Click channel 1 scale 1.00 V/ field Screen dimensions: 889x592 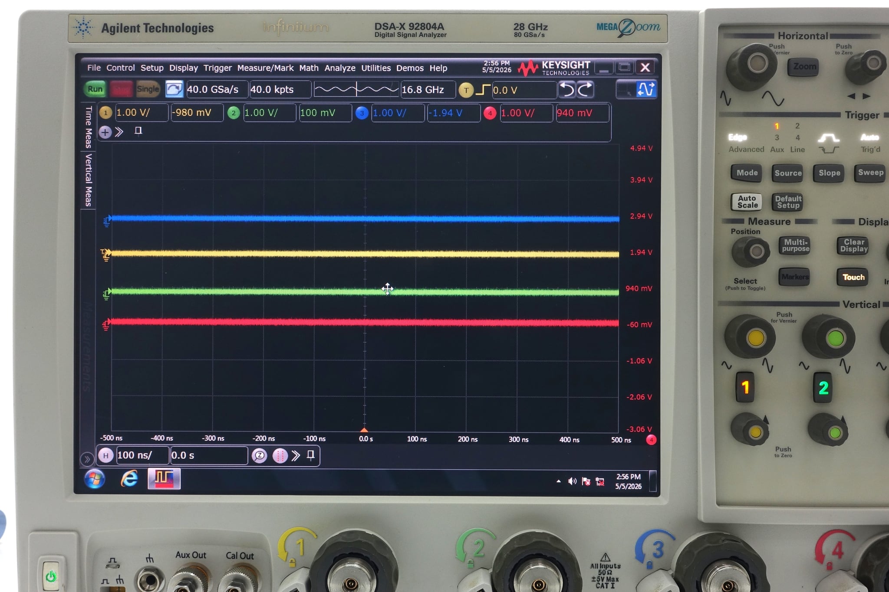(141, 113)
